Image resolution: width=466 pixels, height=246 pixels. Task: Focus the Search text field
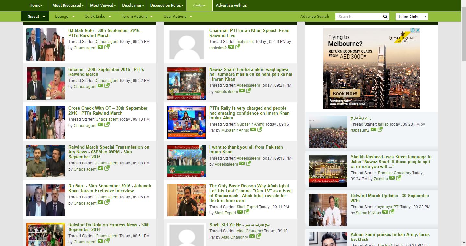tap(359, 17)
